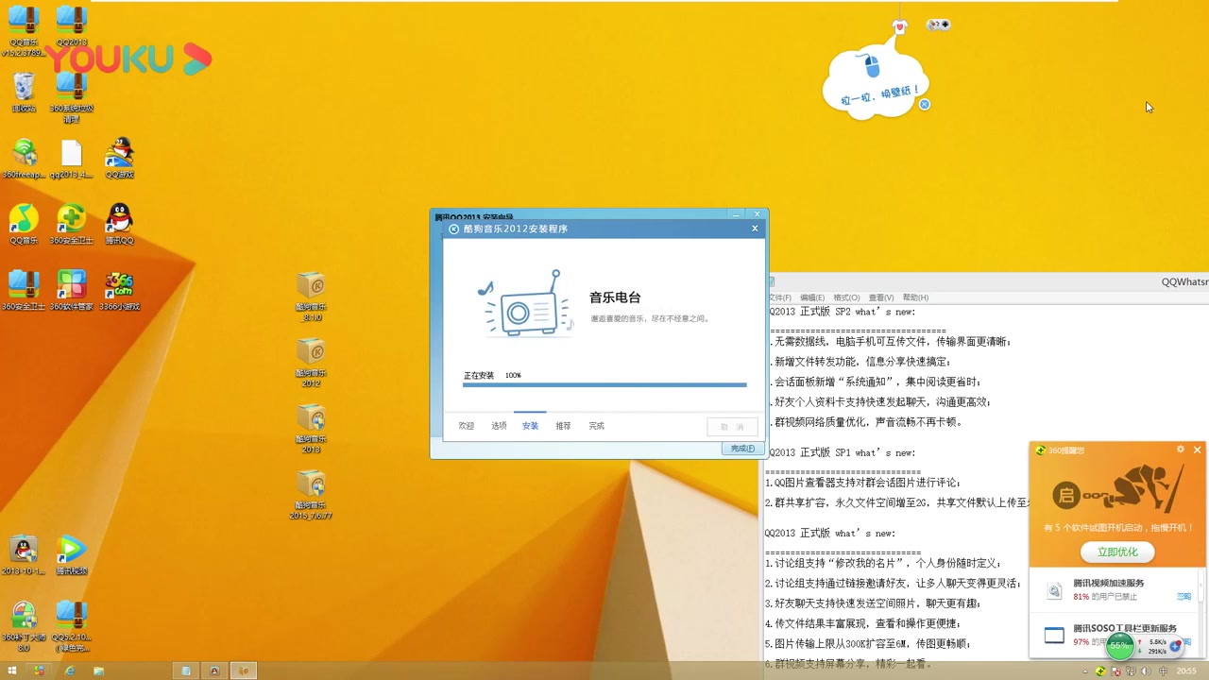
Task: Open the 编辑(E) menu in Notepad
Action: click(812, 297)
